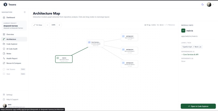Click the TypeScript / Next.js tag
The image size is (218, 111).
(x=192, y=47)
